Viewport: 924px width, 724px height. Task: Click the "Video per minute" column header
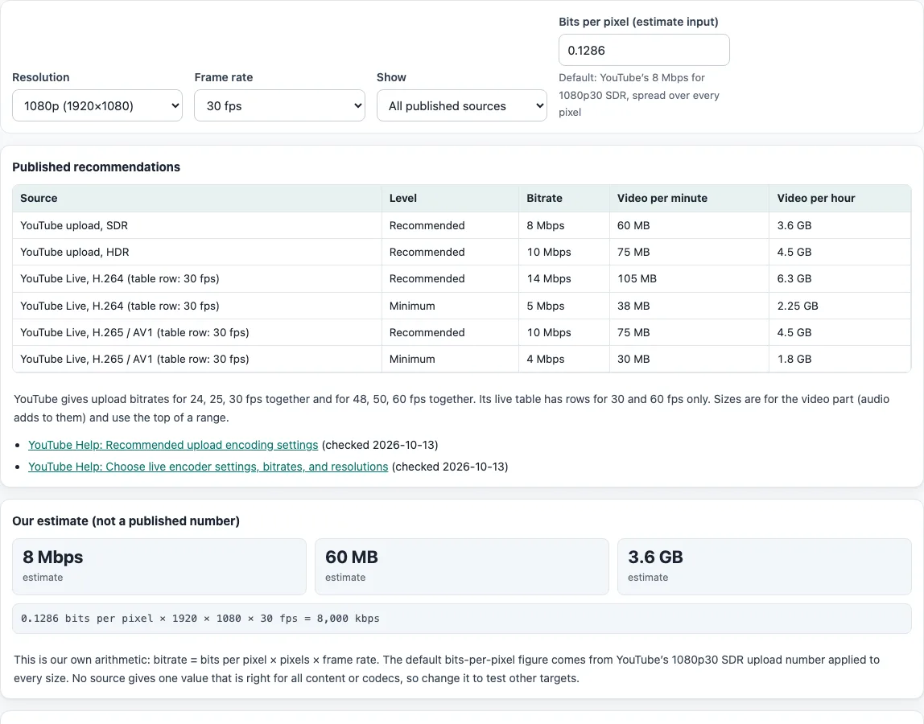pyautogui.click(x=689, y=198)
